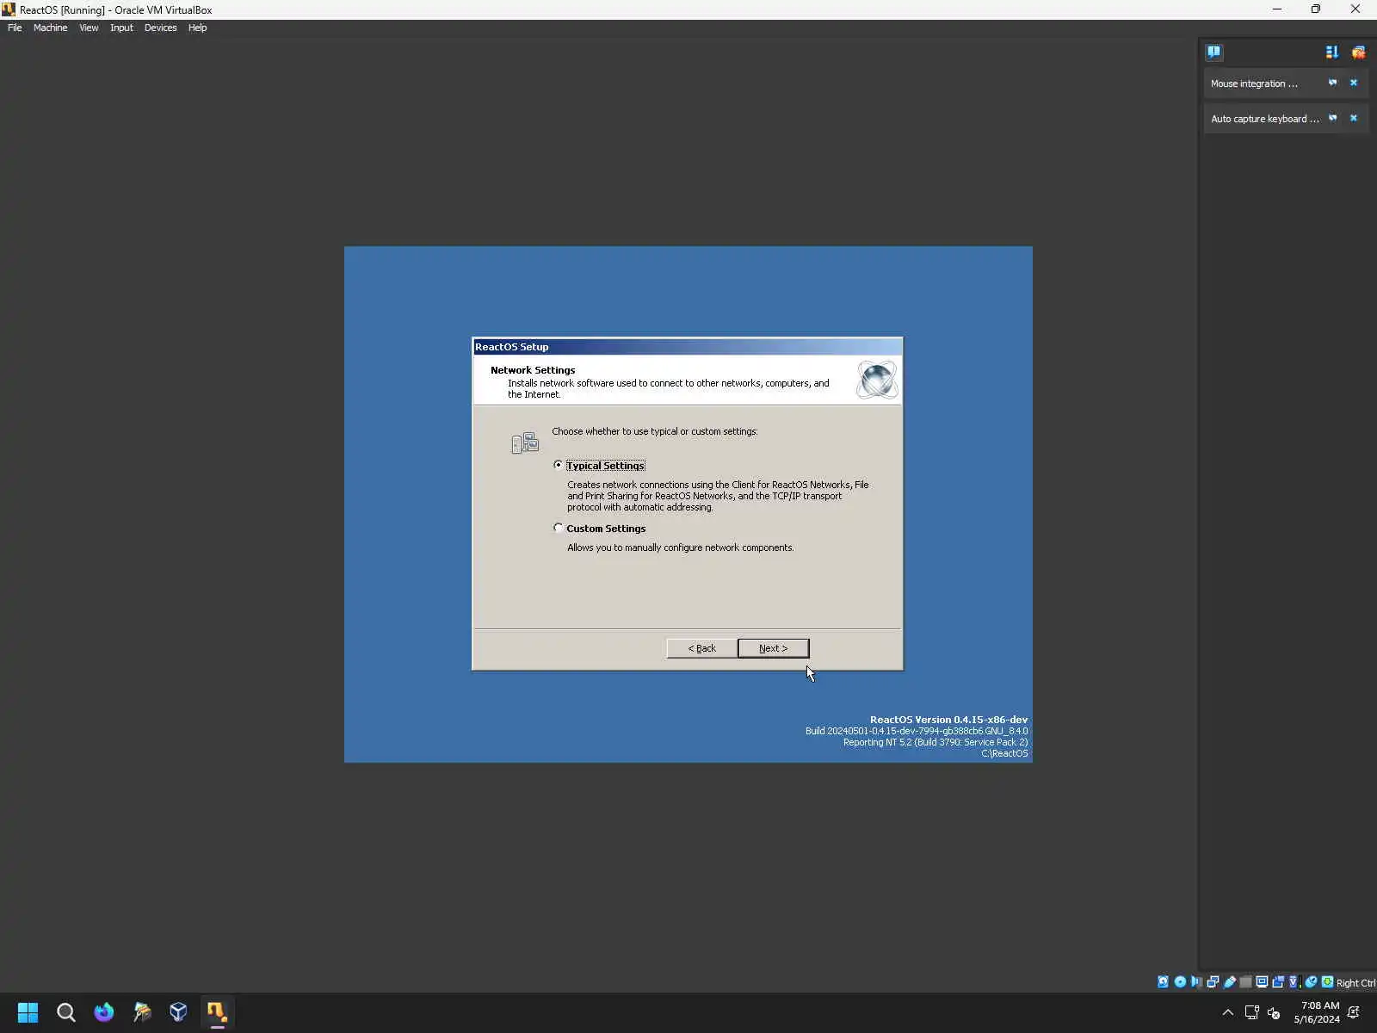
Task: Open Windows Search from the taskbar
Action: point(65,1012)
